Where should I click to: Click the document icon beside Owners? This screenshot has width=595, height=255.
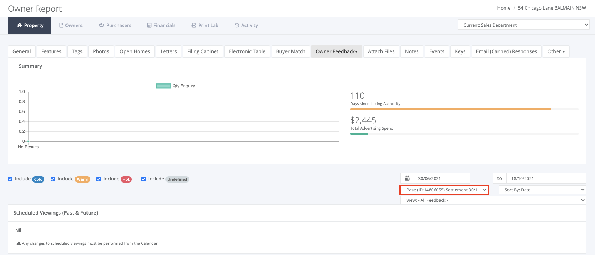pyautogui.click(x=61, y=26)
